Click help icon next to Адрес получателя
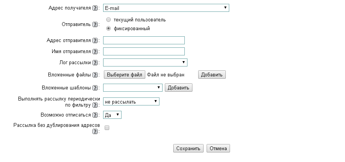The width and height of the screenshot is (345, 162). (x=95, y=8)
